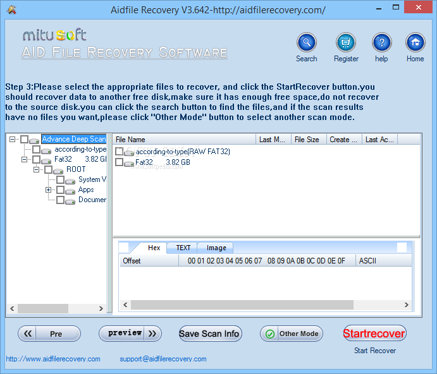Open the support@aidfilerecovery.com email link
437x374 pixels.
click(163, 359)
